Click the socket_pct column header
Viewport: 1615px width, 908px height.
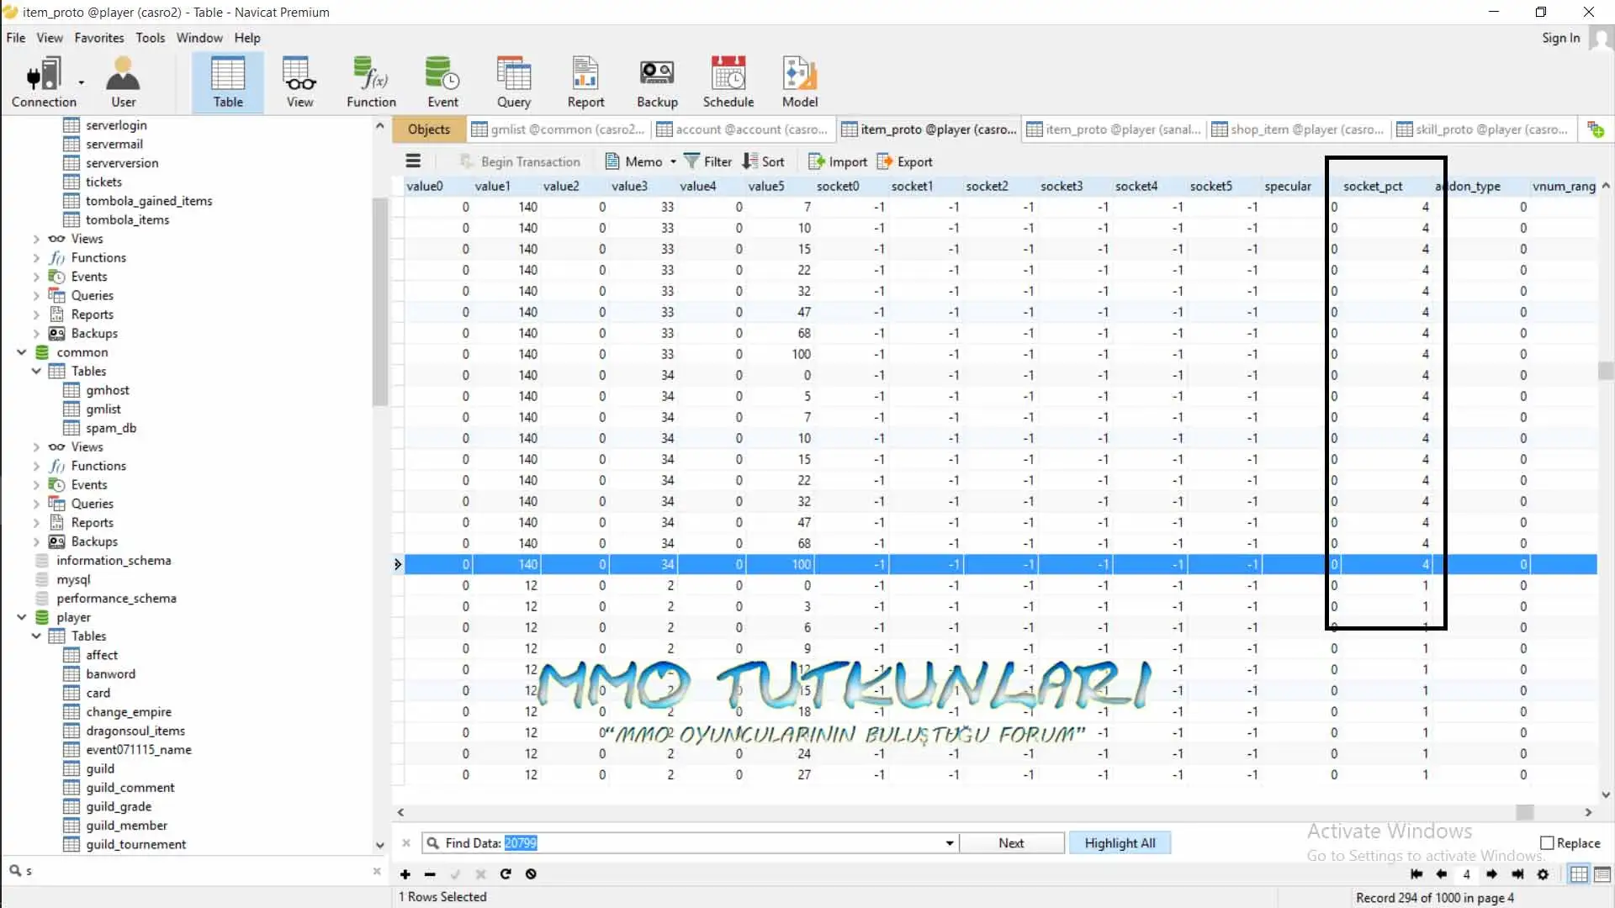[x=1373, y=186]
